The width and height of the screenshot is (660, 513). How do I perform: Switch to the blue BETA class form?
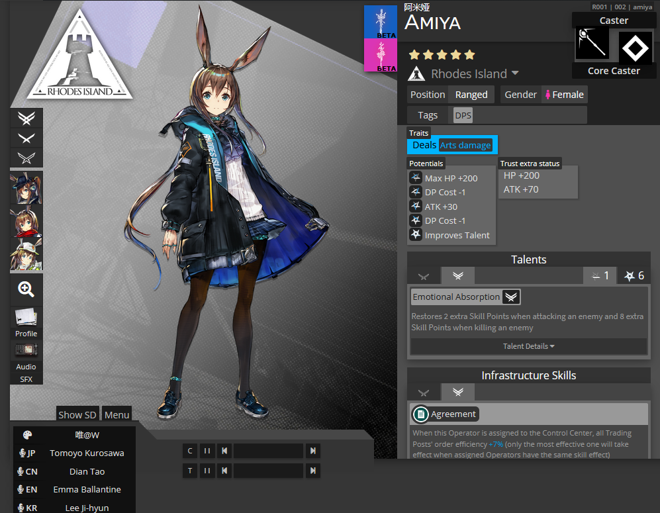pyautogui.click(x=381, y=23)
